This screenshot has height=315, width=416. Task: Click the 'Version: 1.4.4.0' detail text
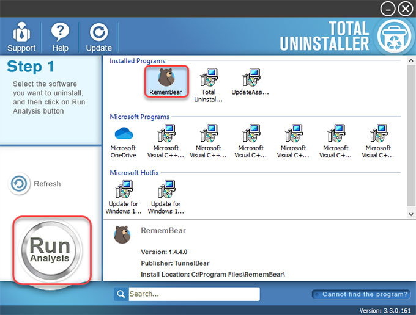click(164, 252)
